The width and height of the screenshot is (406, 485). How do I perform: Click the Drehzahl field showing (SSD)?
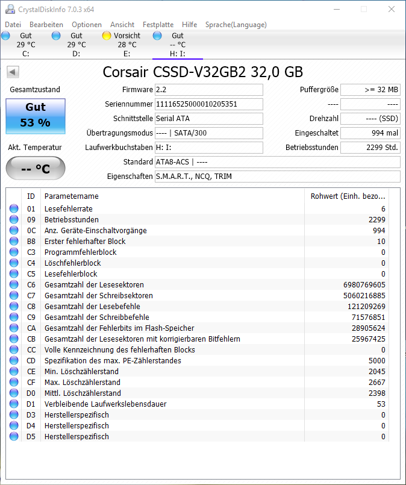(370, 119)
